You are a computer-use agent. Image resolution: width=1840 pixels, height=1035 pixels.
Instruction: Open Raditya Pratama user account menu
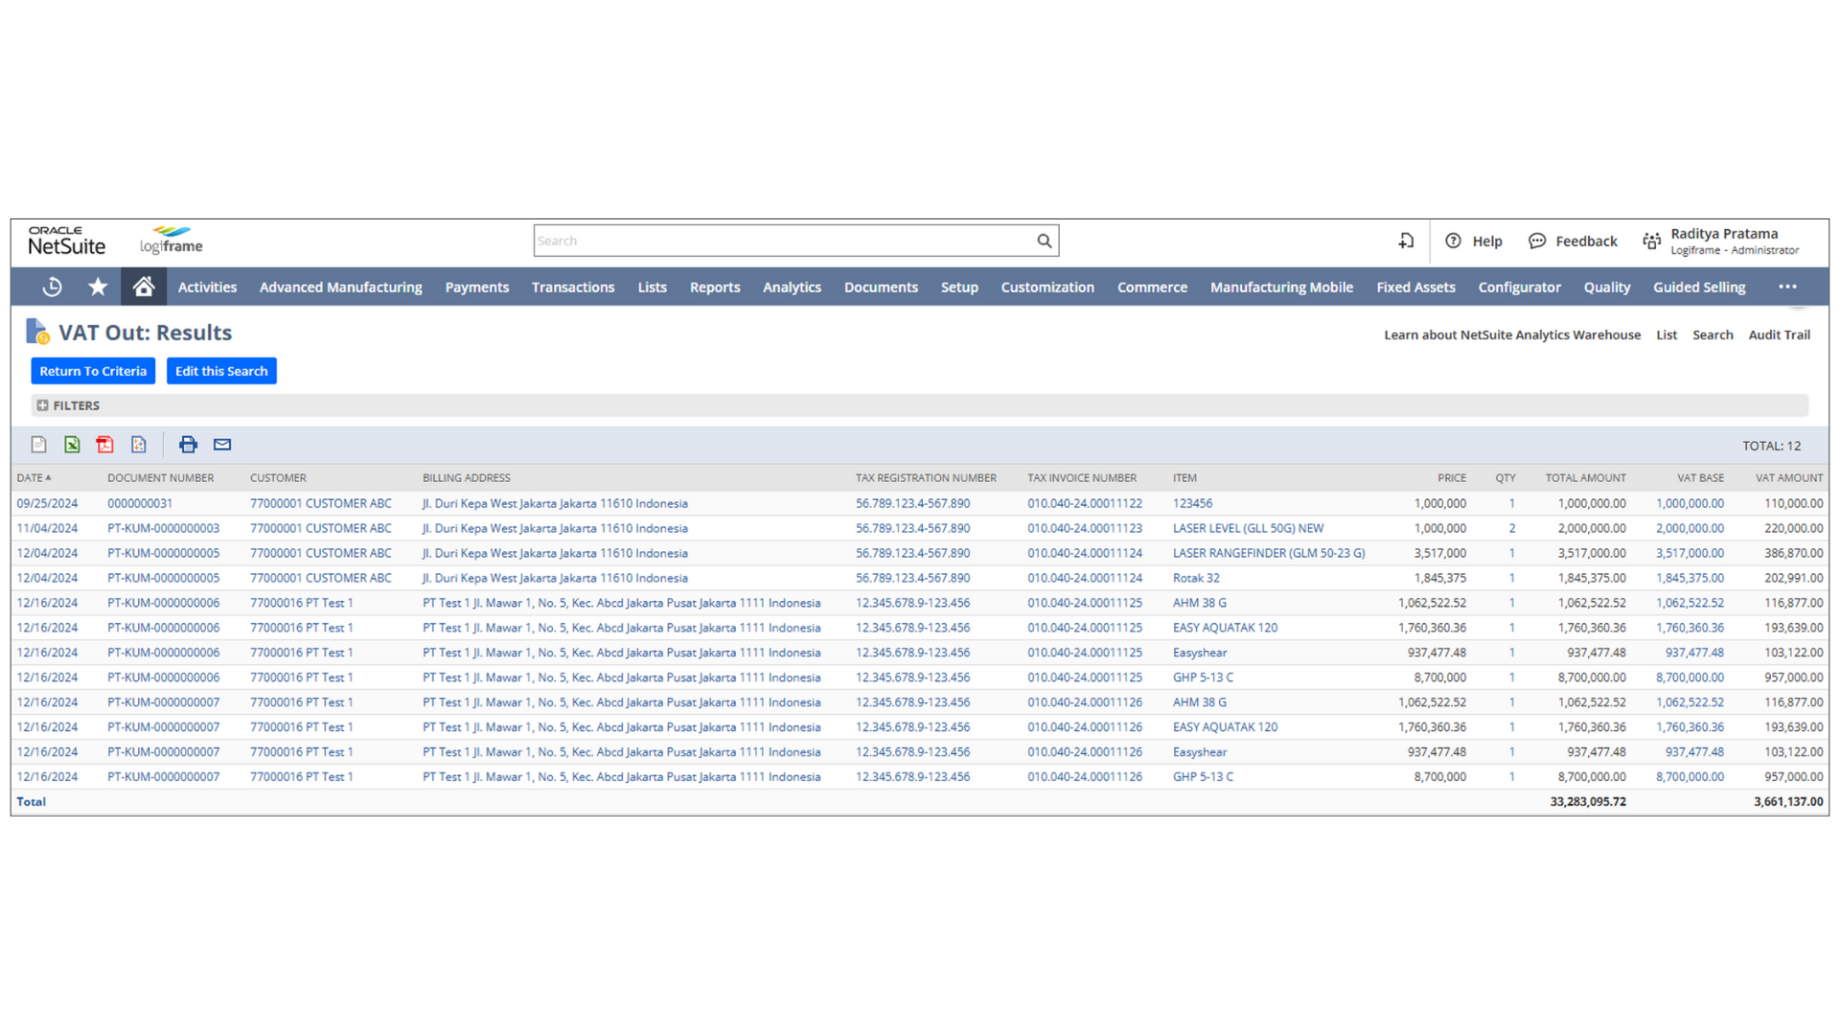[x=1735, y=241]
